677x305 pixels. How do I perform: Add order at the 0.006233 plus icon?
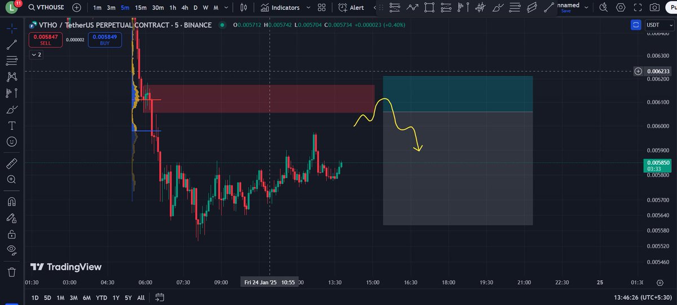pyautogui.click(x=638, y=71)
